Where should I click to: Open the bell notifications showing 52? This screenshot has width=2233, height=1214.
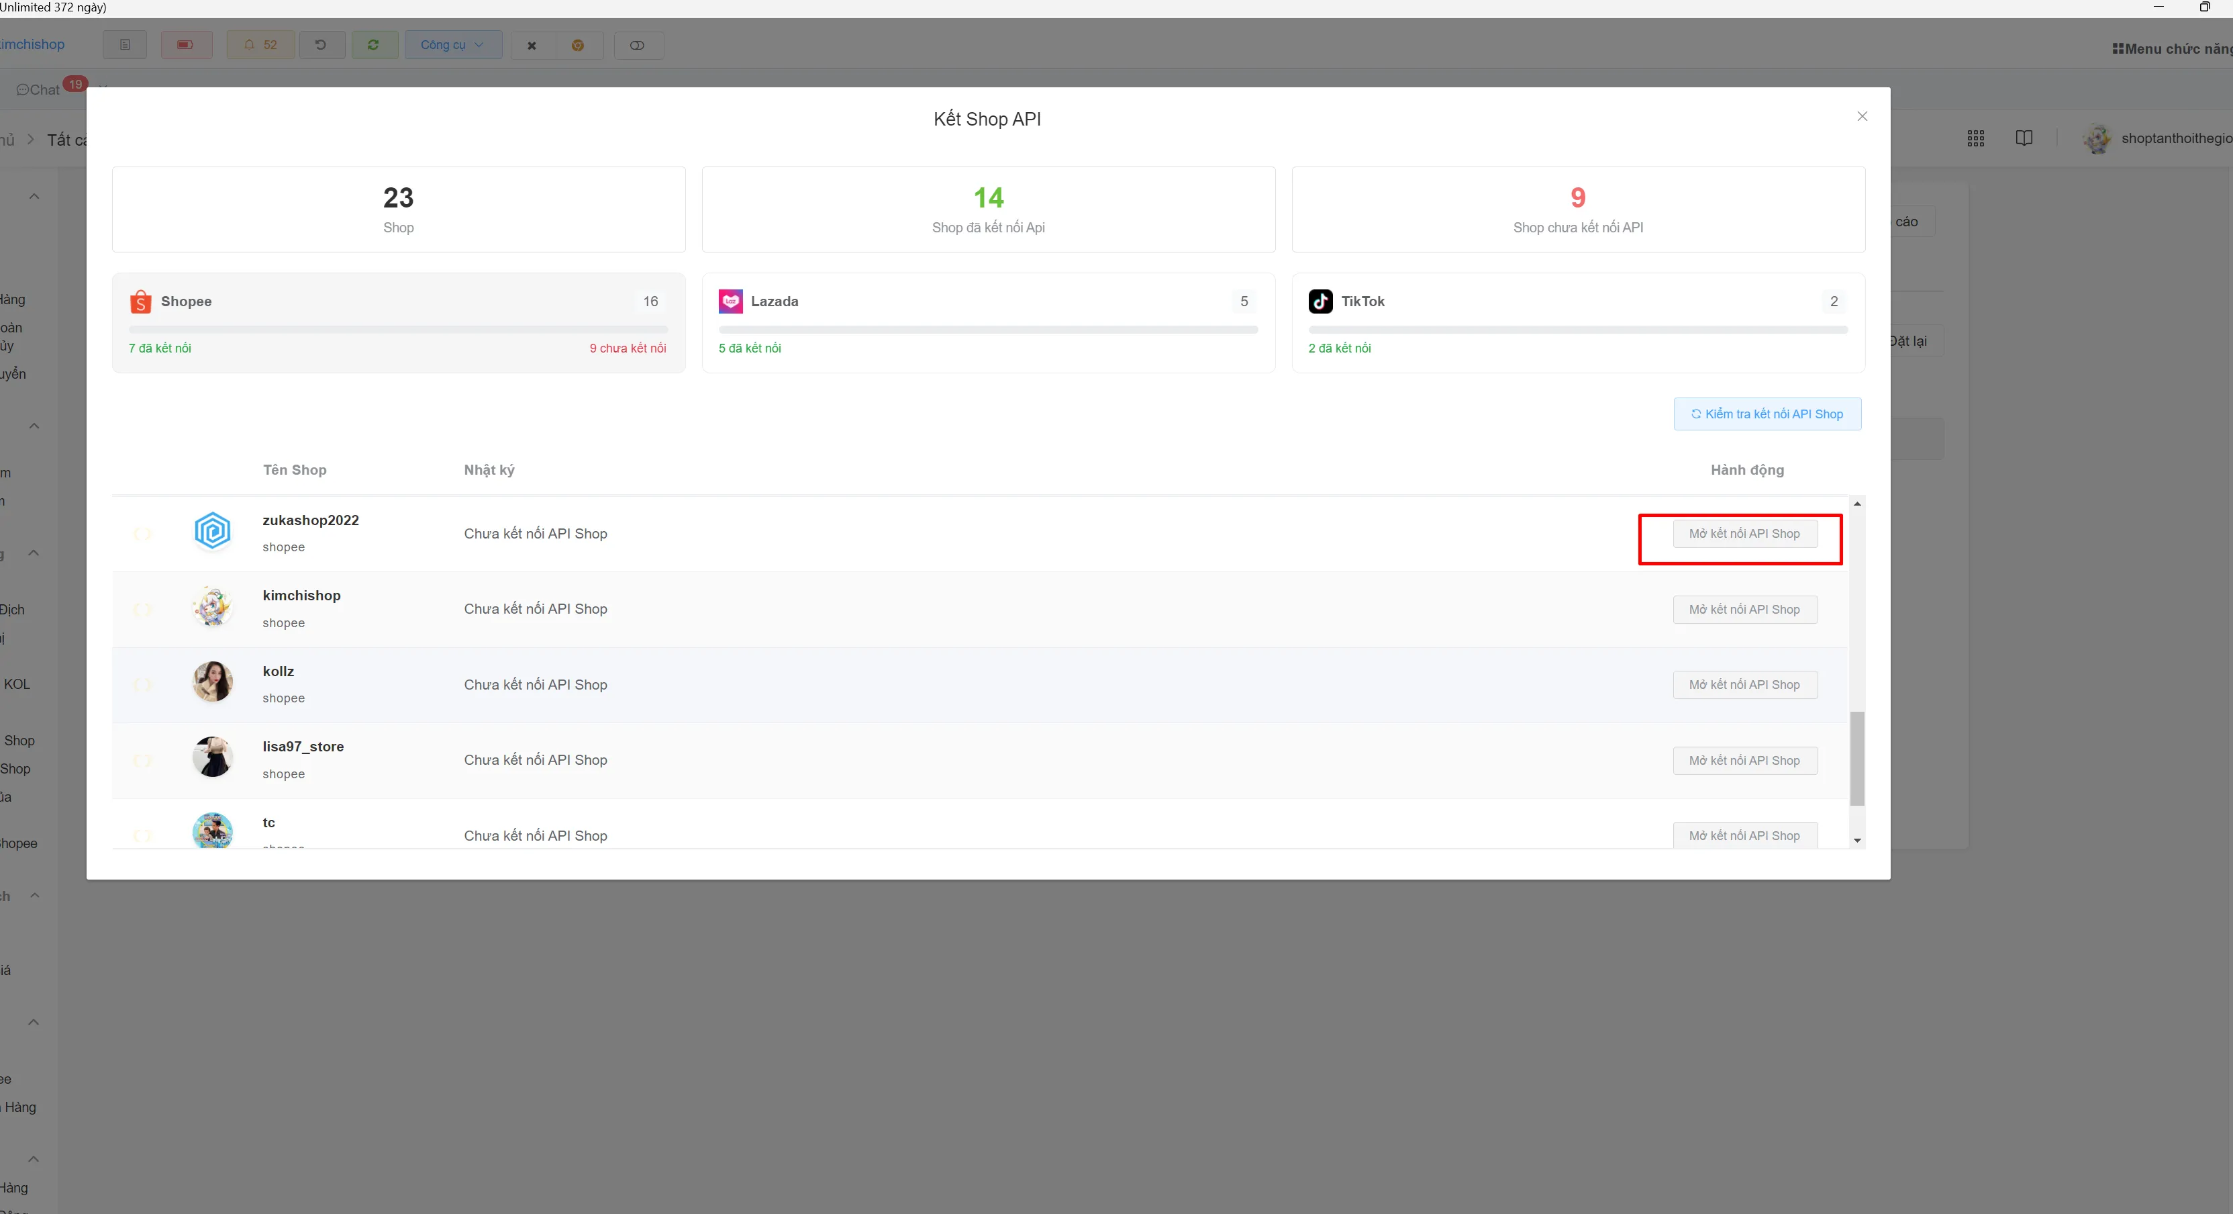pos(261,45)
